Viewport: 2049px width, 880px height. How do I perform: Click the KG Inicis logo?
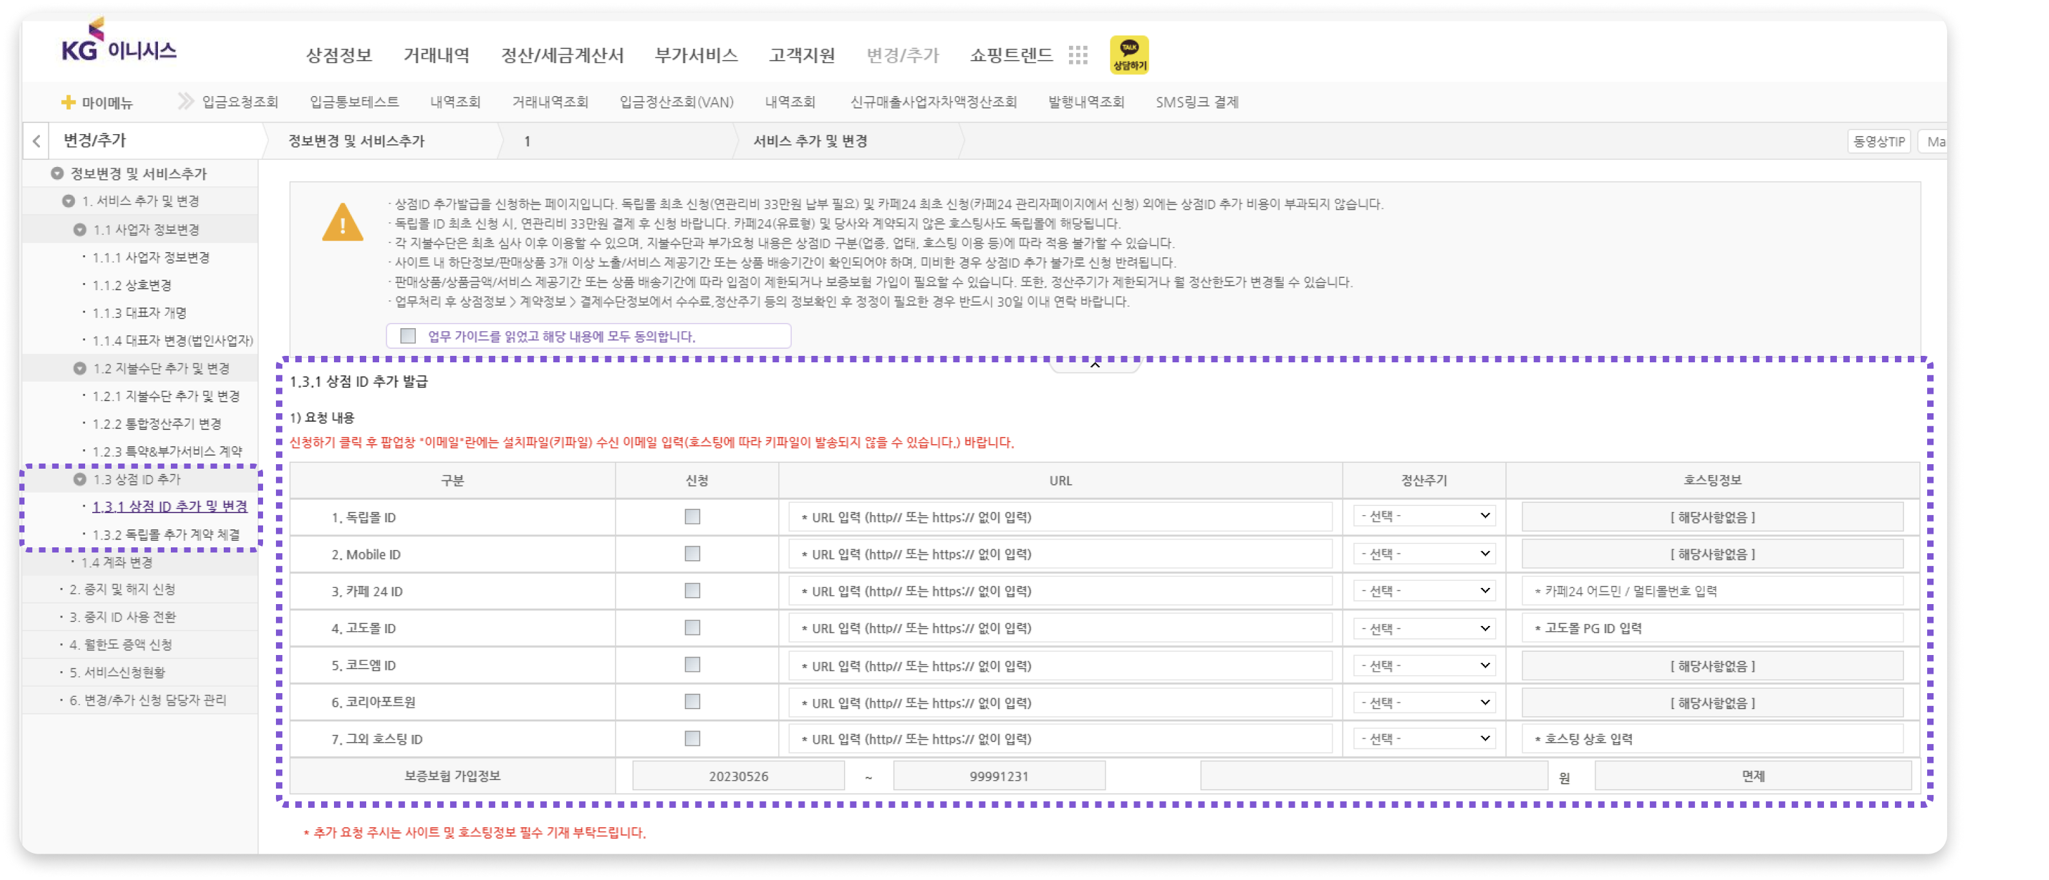(119, 41)
